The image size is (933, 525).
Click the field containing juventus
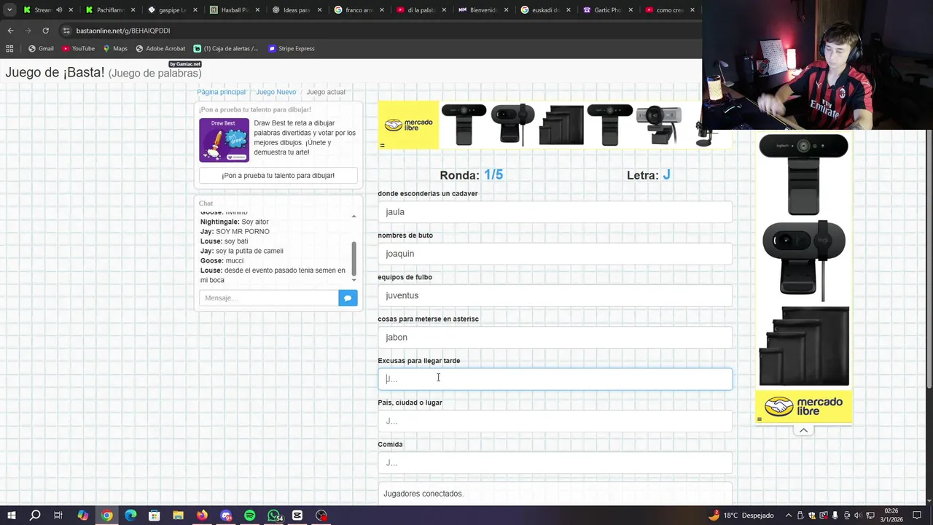click(555, 295)
